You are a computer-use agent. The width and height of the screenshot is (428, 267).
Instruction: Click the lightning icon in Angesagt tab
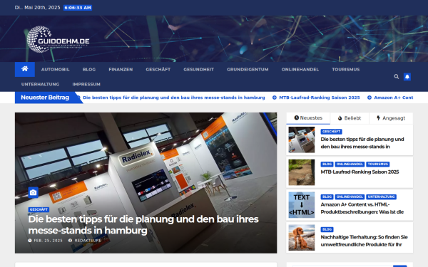coord(378,118)
